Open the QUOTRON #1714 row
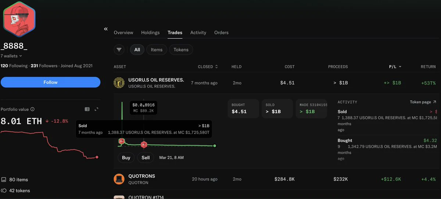Viewport: 441px width, 199px height. 147,197
